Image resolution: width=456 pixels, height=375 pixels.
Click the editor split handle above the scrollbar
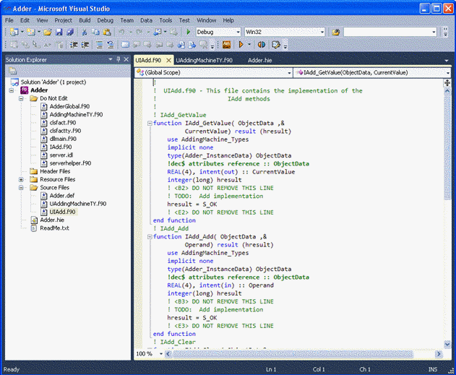point(447,83)
